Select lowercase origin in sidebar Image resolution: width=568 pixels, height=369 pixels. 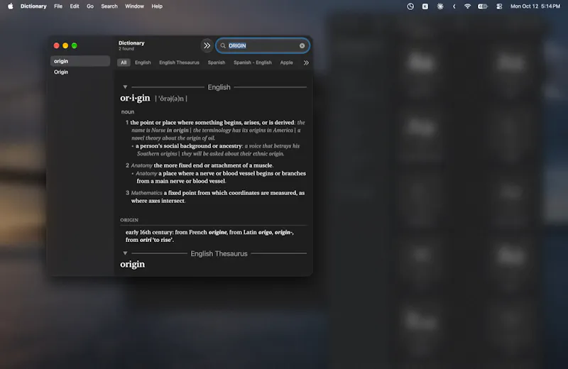coord(80,61)
